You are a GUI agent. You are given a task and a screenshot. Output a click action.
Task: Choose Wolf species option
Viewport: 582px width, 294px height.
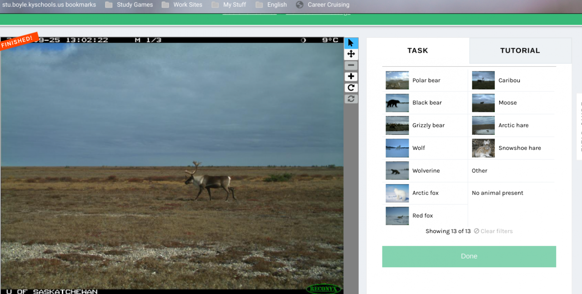point(425,148)
